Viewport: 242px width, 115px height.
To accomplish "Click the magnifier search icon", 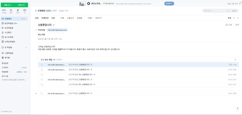I will [228, 11].
